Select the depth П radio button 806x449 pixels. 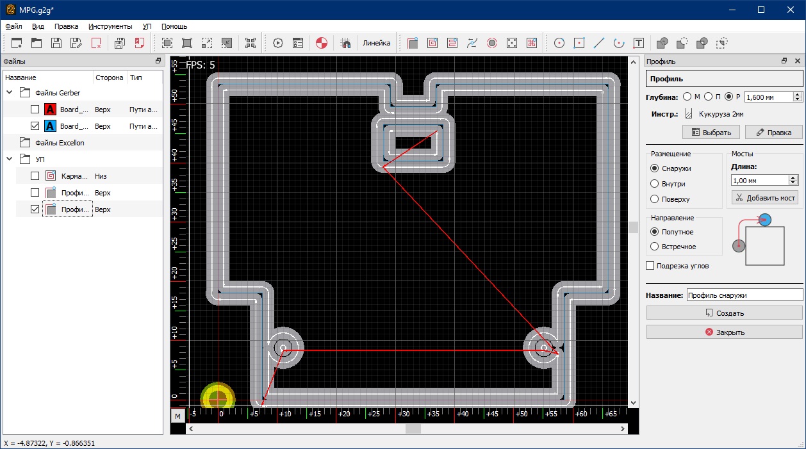pyautogui.click(x=708, y=97)
